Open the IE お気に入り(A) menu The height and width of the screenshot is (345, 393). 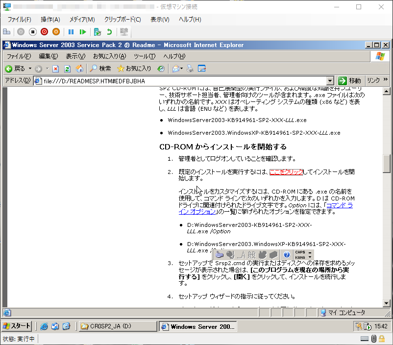tap(110, 56)
